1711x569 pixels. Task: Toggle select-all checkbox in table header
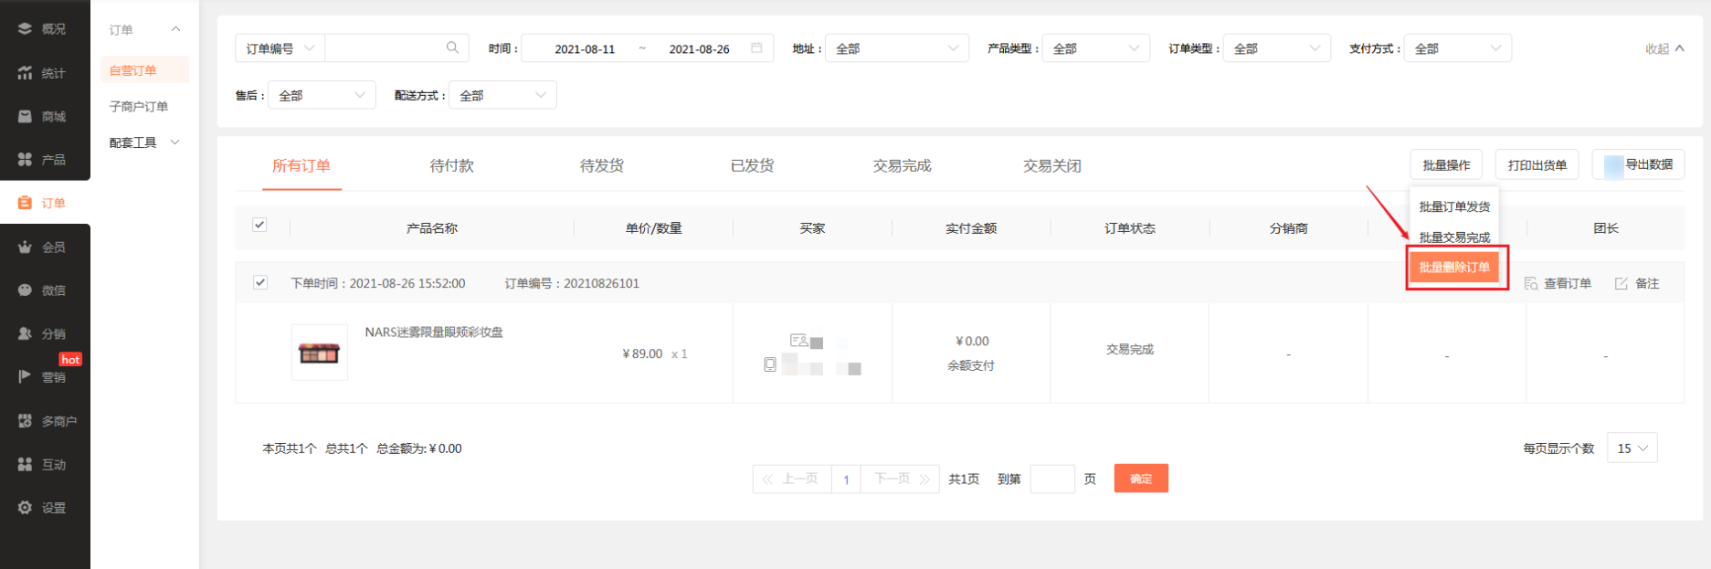[259, 225]
